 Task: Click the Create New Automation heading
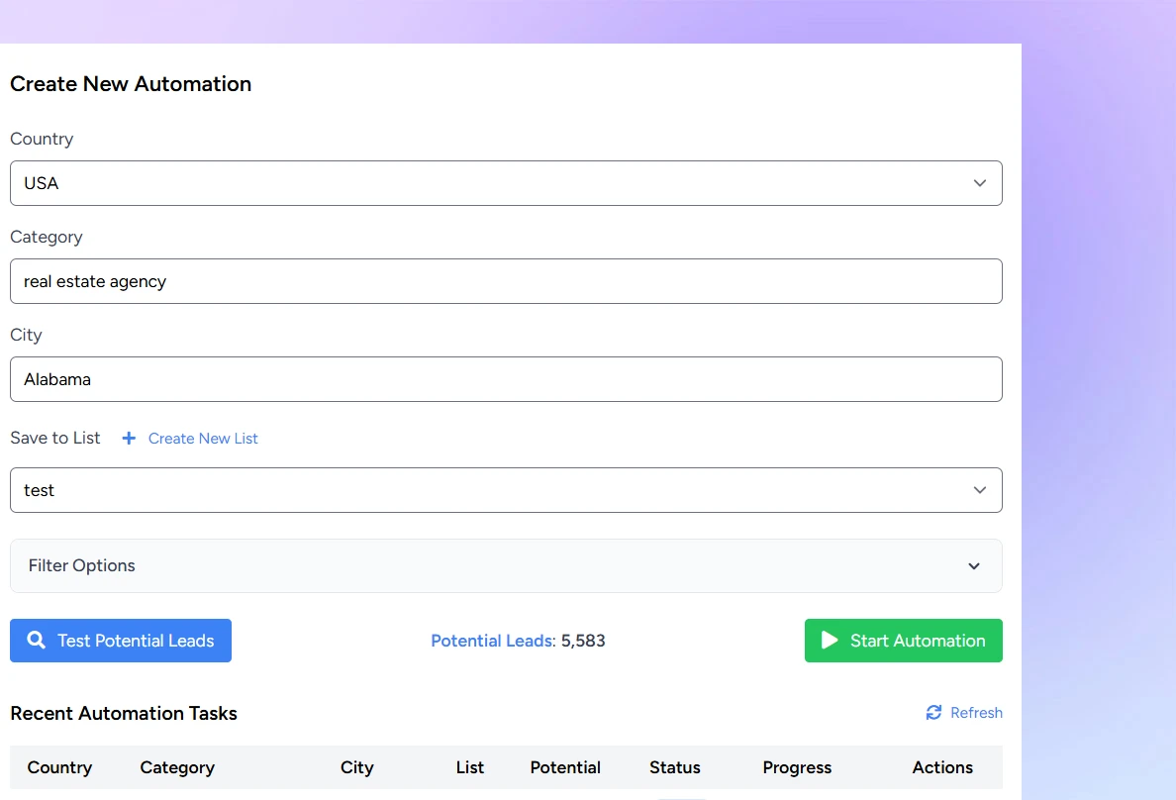131,84
